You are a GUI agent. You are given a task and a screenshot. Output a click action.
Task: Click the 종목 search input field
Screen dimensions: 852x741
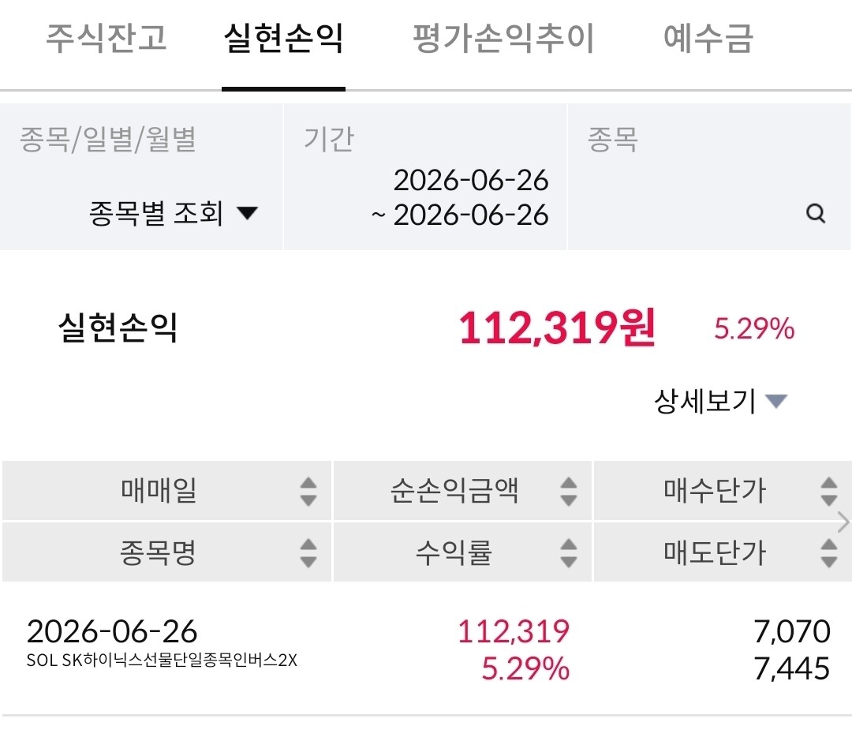[x=708, y=178]
